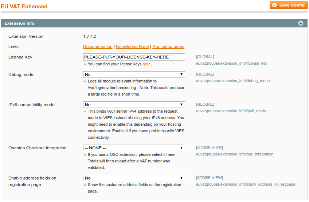Open the Onestep Checkout Integration dropdown
This screenshot has width=309, height=202.
(134, 148)
